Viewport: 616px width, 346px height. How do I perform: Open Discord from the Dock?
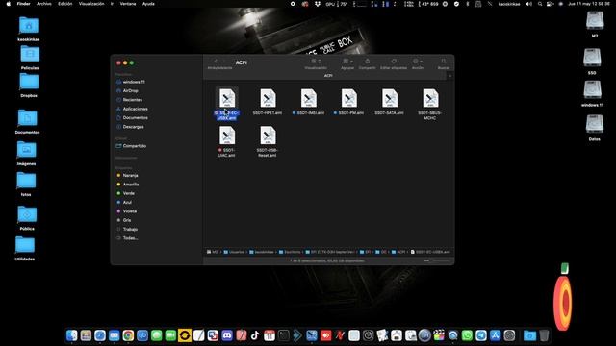click(227, 335)
